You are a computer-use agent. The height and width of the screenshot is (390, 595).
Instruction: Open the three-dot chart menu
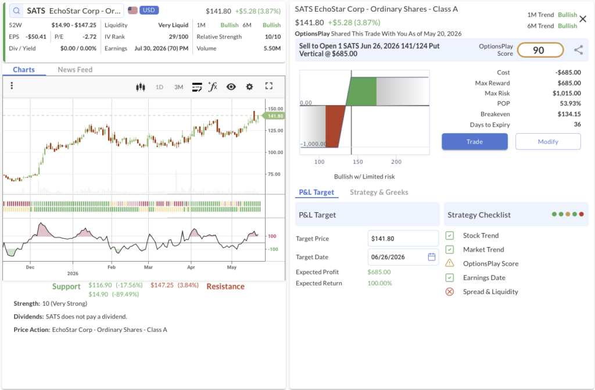12,86
